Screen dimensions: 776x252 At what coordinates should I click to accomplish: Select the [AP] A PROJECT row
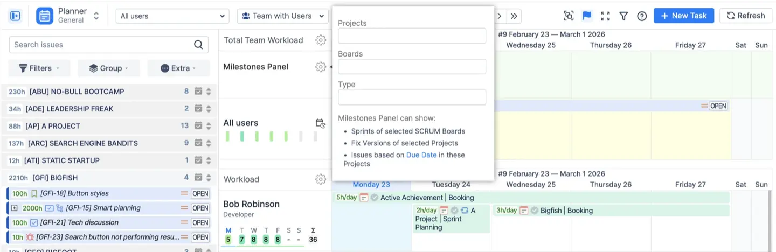tap(109, 126)
